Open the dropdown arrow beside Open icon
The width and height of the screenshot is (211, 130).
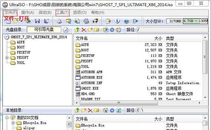[21, 21]
